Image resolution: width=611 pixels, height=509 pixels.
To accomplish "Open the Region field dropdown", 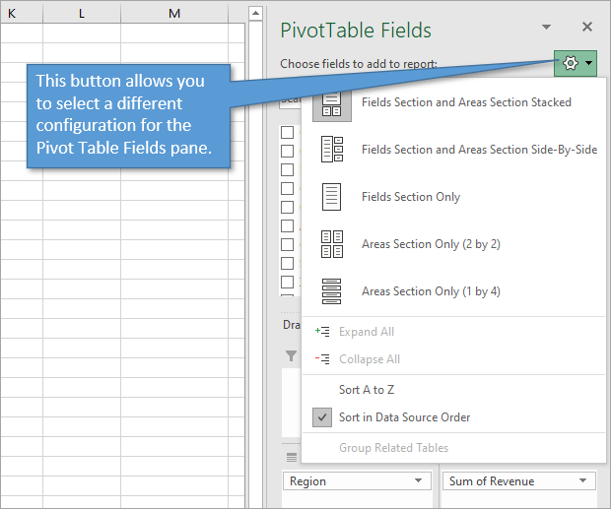I will 419,481.
